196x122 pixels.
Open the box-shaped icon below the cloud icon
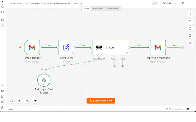coord(2,91)
